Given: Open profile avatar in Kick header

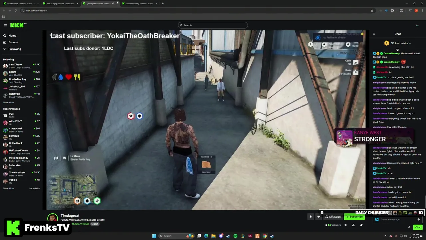Looking at the screenshot, I should (x=417, y=25).
